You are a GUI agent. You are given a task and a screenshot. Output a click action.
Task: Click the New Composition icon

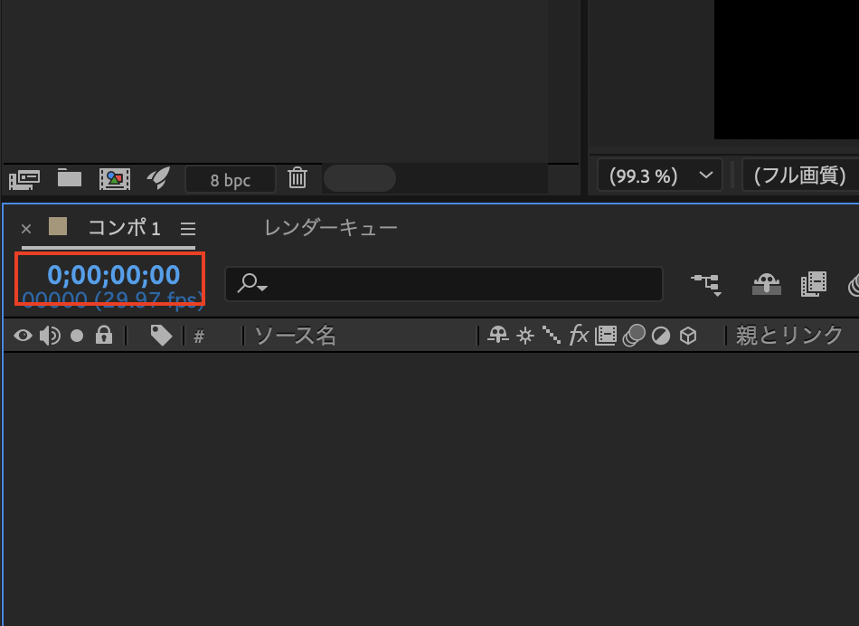click(115, 178)
